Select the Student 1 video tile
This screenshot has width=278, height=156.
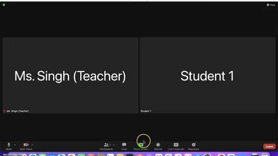[x=208, y=75]
